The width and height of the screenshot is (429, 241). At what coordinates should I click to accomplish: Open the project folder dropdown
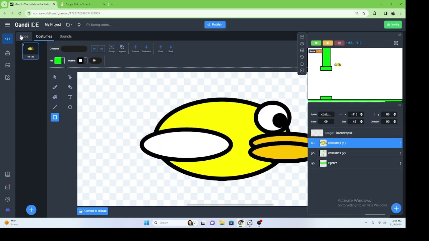click(69, 25)
